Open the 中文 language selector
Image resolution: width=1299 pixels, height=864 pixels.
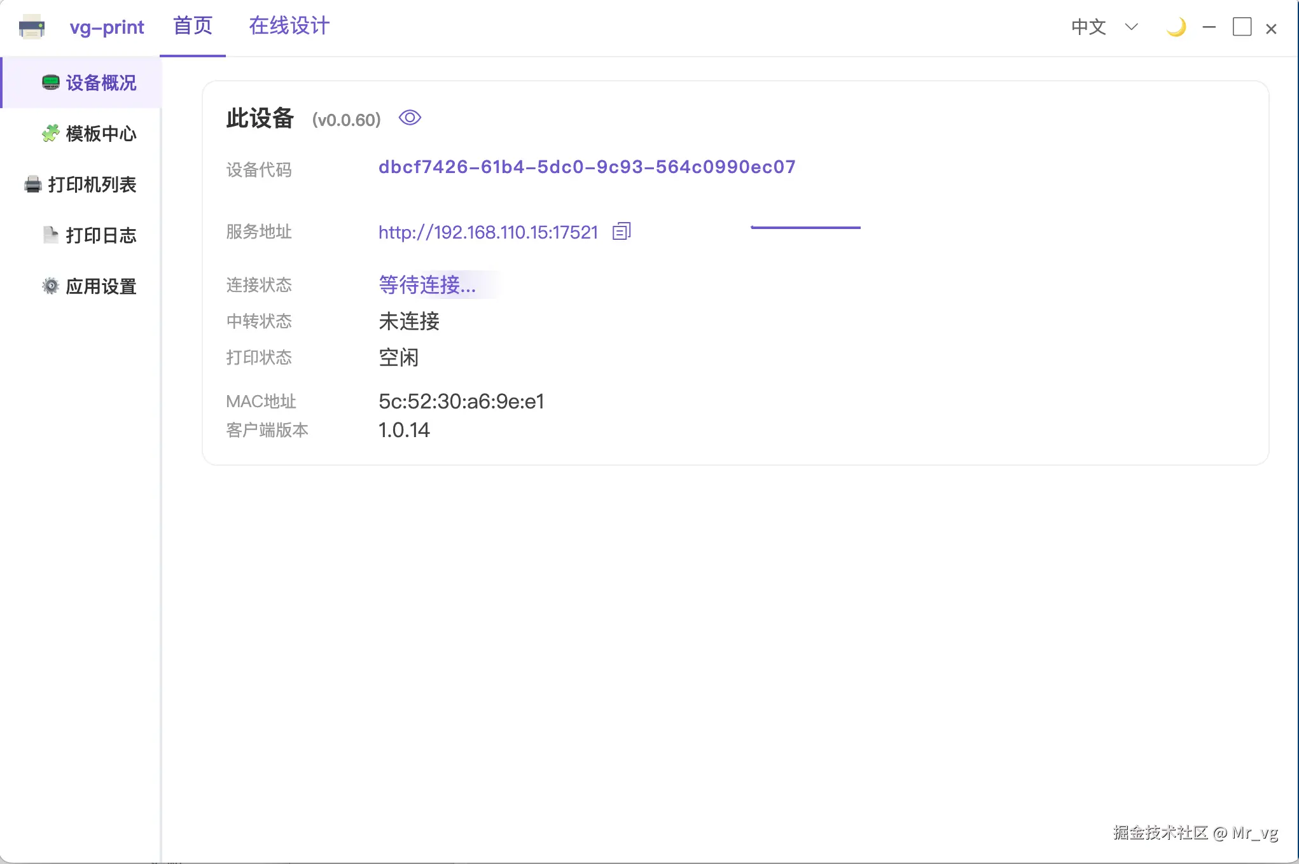click(x=1088, y=27)
